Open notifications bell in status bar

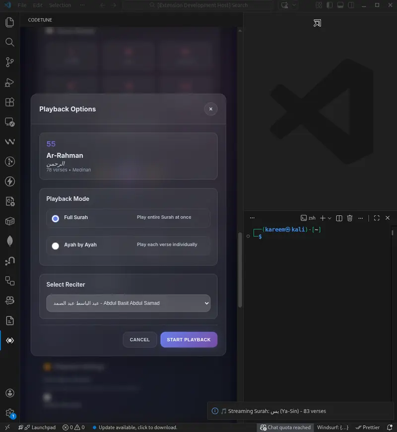click(x=390, y=428)
